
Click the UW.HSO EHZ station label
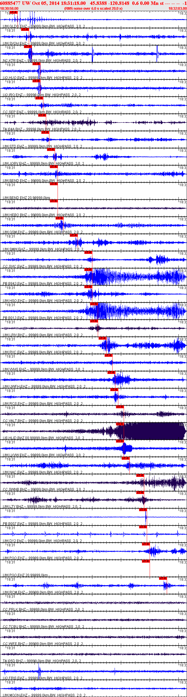[14, 301]
